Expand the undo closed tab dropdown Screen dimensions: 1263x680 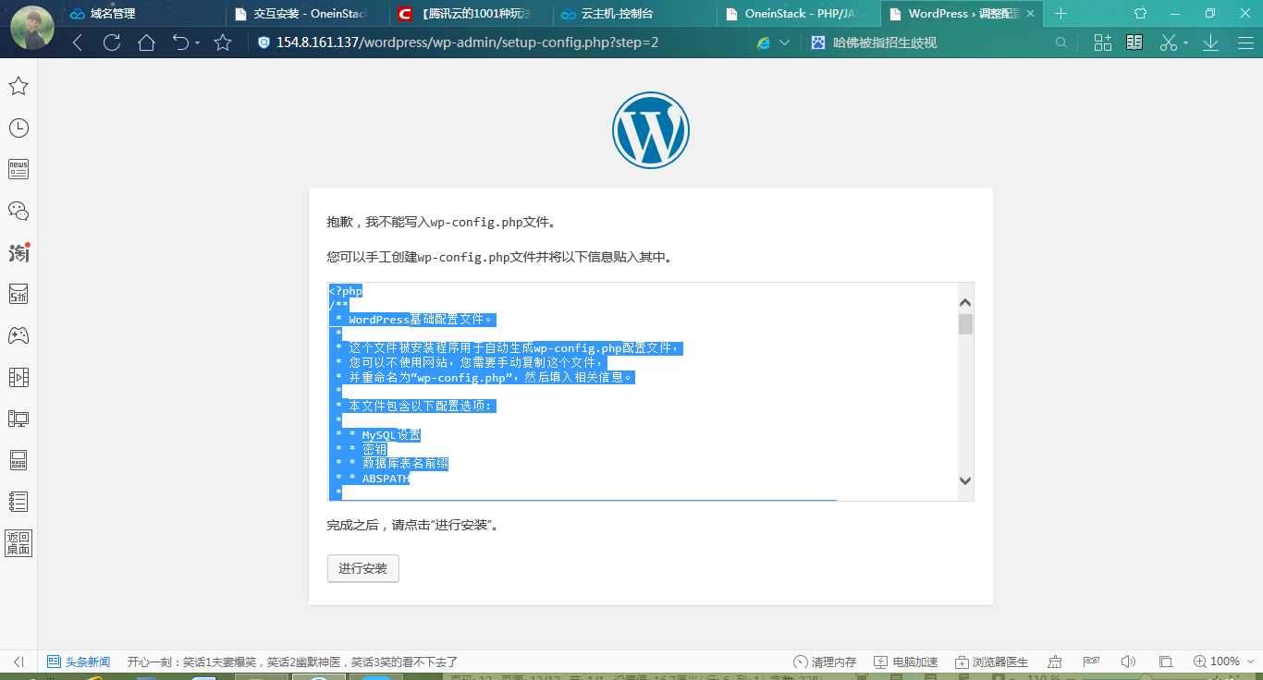[x=197, y=43]
